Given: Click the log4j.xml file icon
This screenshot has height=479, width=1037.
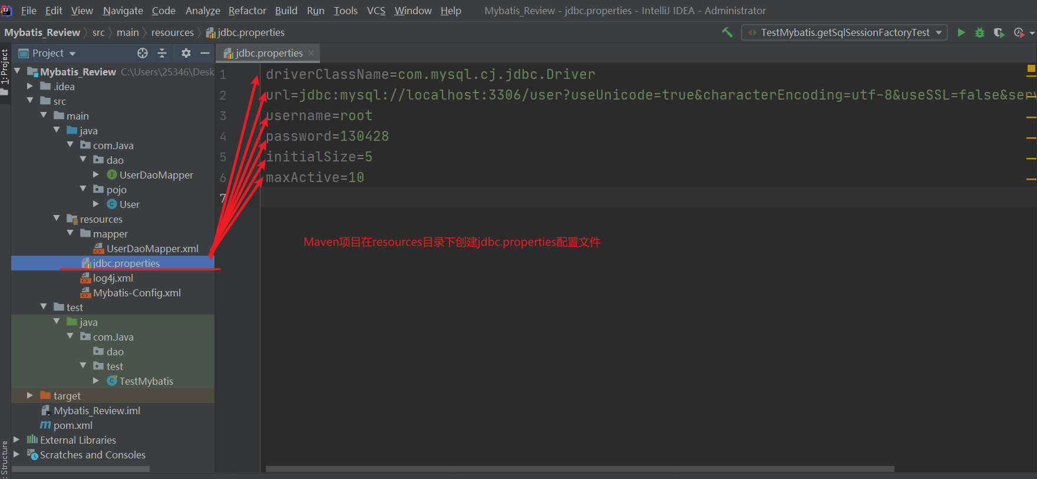Looking at the screenshot, I should [86, 278].
